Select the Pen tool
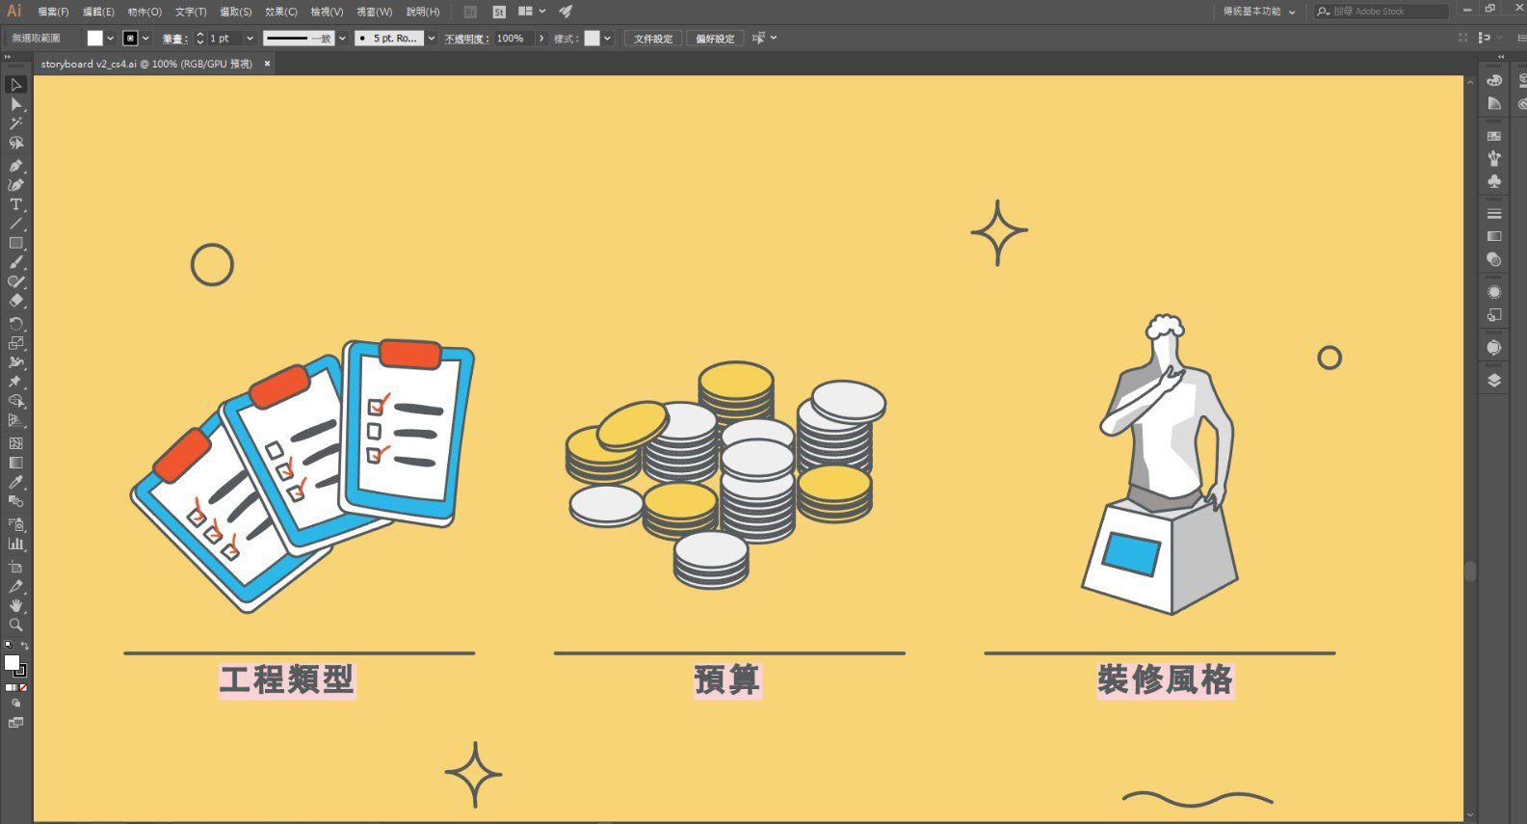The width and height of the screenshot is (1527, 824). (15, 165)
